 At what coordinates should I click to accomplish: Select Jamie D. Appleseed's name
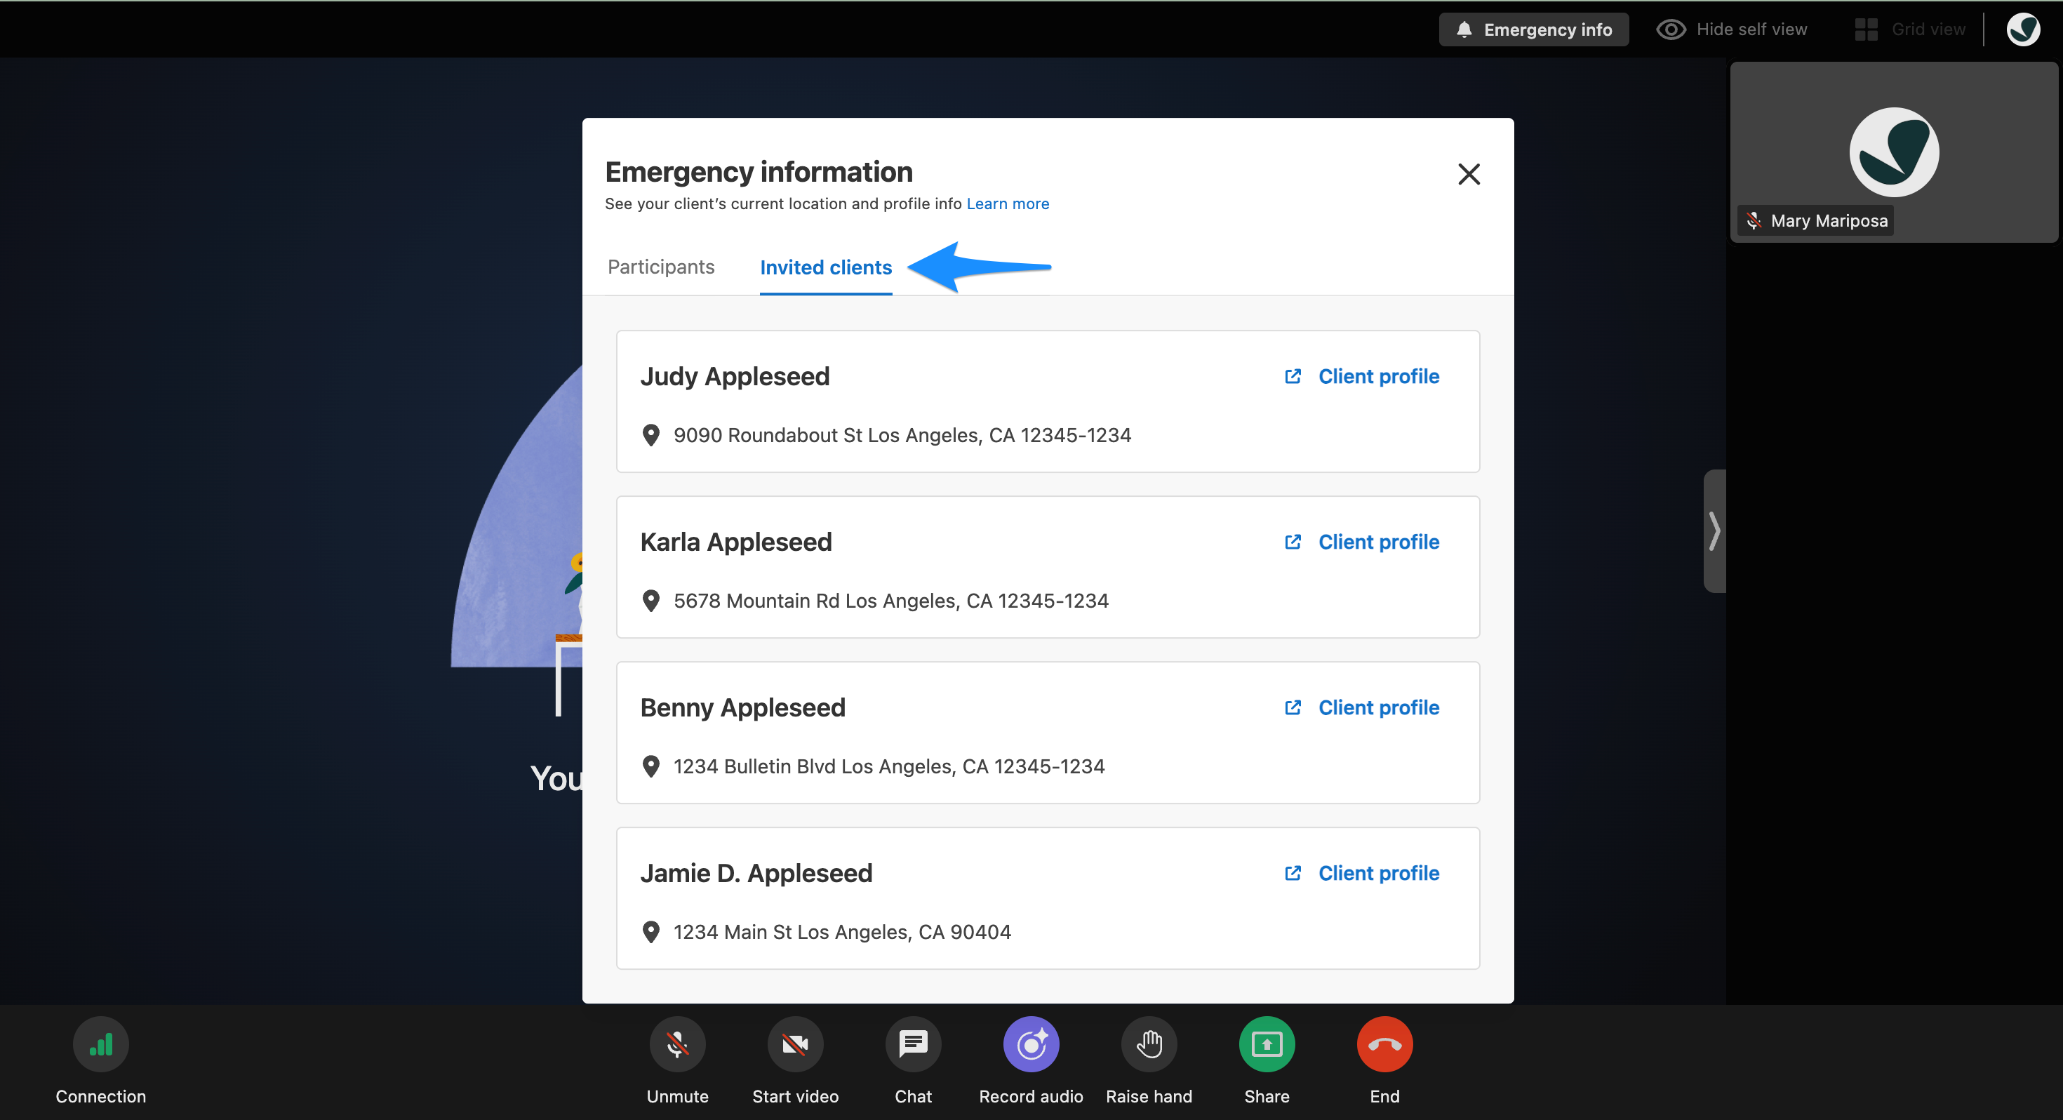click(756, 873)
